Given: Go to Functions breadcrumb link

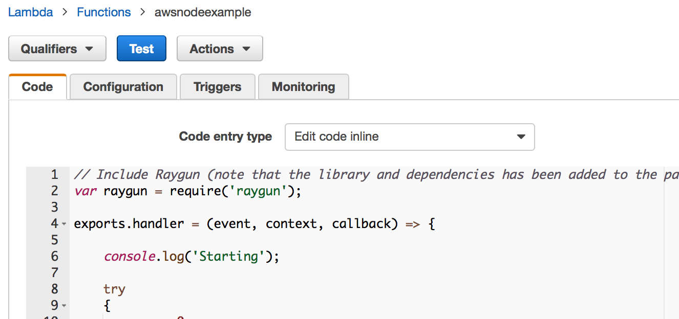Looking at the screenshot, I should tap(103, 12).
